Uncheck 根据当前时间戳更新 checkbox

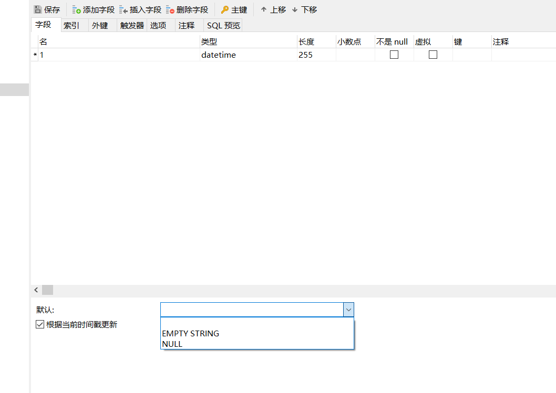coord(40,324)
